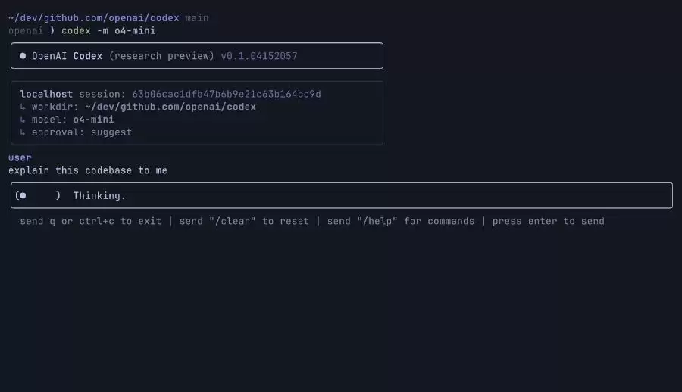Click the spinner dot beside Thinking

pyautogui.click(x=23, y=195)
